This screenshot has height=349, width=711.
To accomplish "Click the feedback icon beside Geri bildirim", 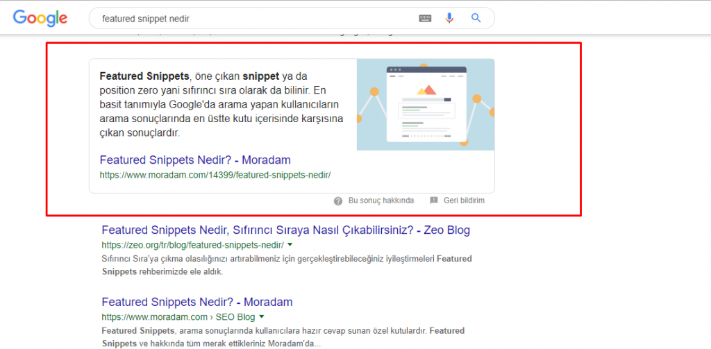I will (x=434, y=201).
